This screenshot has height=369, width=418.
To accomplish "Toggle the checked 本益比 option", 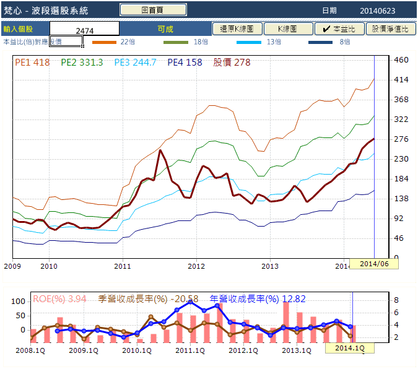I will 339,29.
